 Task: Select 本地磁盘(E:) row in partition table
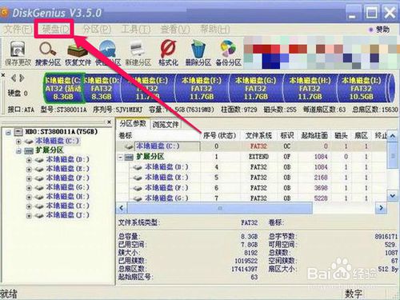tap(251, 178)
